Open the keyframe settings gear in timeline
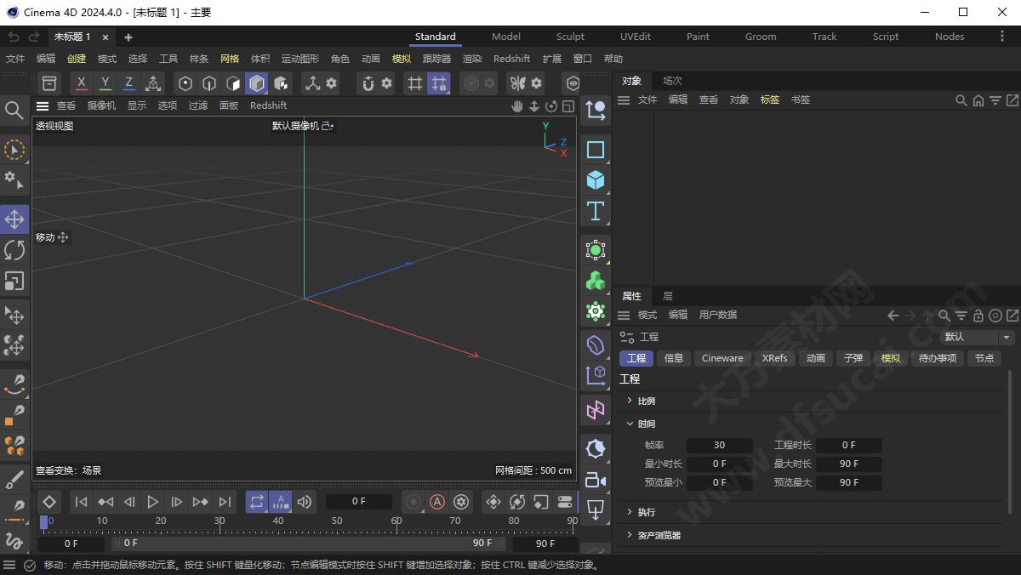The image size is (1021, 575). coord(461,502)
